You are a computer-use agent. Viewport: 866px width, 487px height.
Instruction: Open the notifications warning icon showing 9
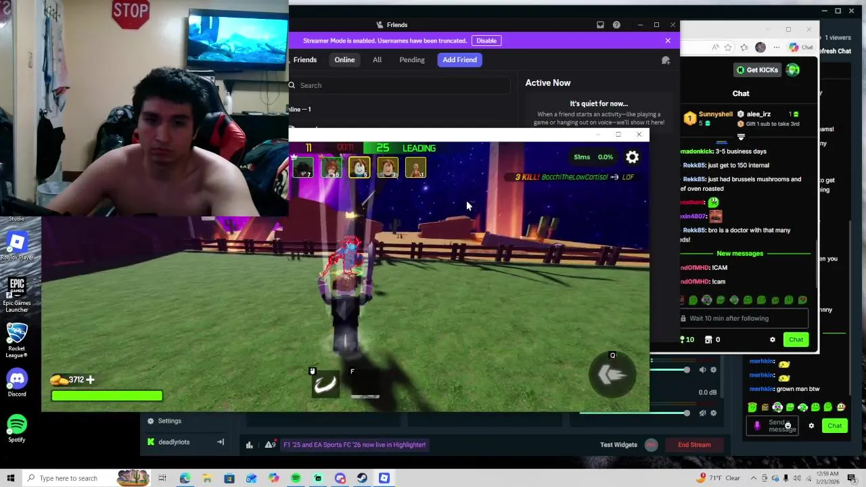[x=270, y=444]
